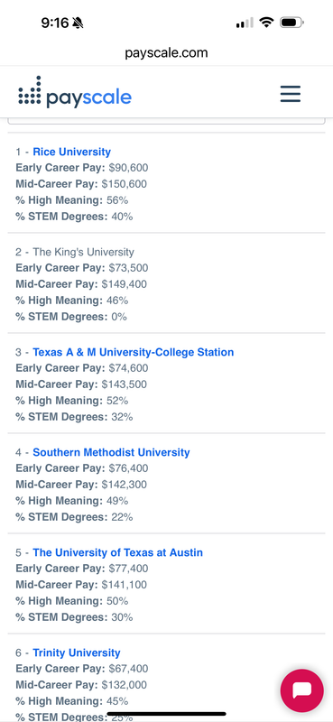Tap UT Austin's $141,100 mid-career pay
This screenshot has height=722, width=333.
pyautogui.click(x=127, y=585)
